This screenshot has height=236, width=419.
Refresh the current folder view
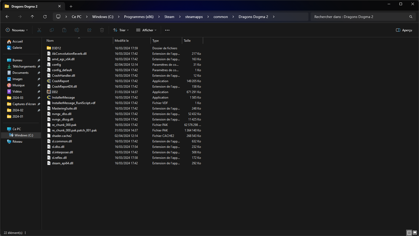coord(45,17)
